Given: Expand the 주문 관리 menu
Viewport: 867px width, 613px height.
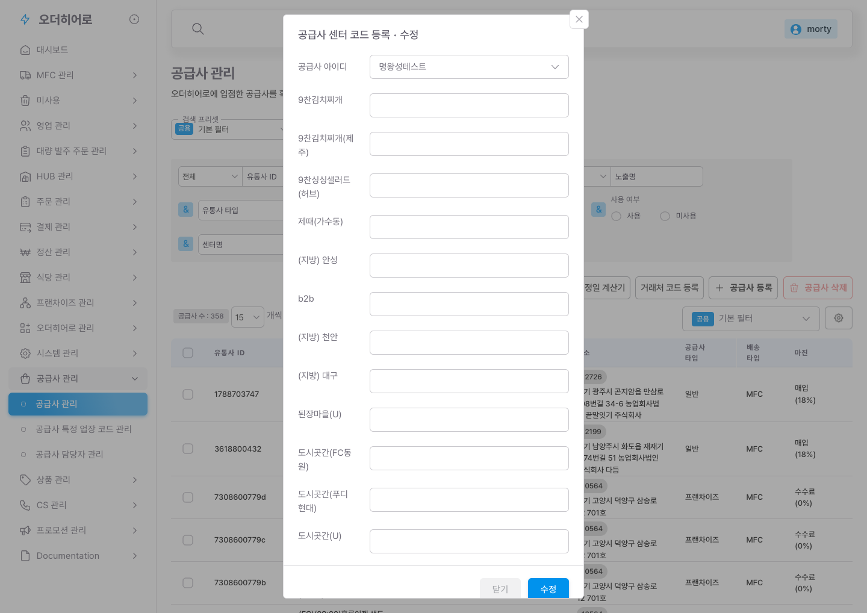Looking at the screenshot, I should pyautogui.click(x=78, y=202).
